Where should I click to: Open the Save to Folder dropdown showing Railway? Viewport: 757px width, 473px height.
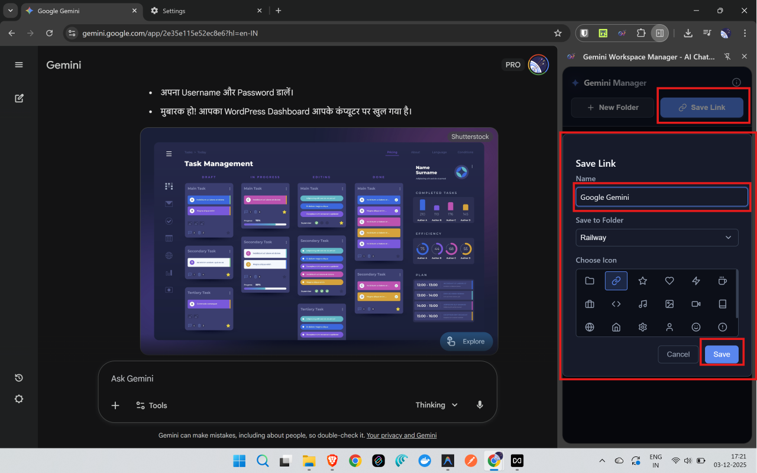pos(657,238)
